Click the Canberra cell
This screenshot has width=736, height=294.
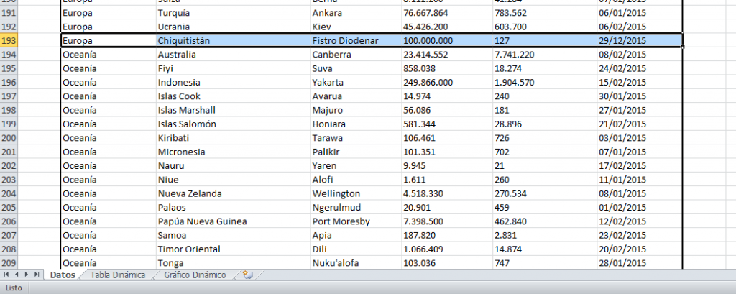(356, 55)
